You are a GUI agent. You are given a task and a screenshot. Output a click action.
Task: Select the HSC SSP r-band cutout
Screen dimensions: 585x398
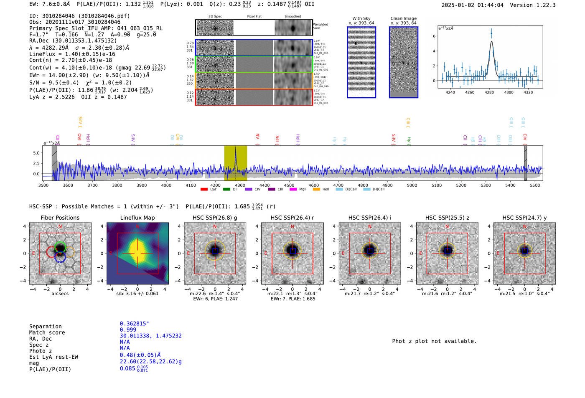pyautogui.click(x=292, y=254)
